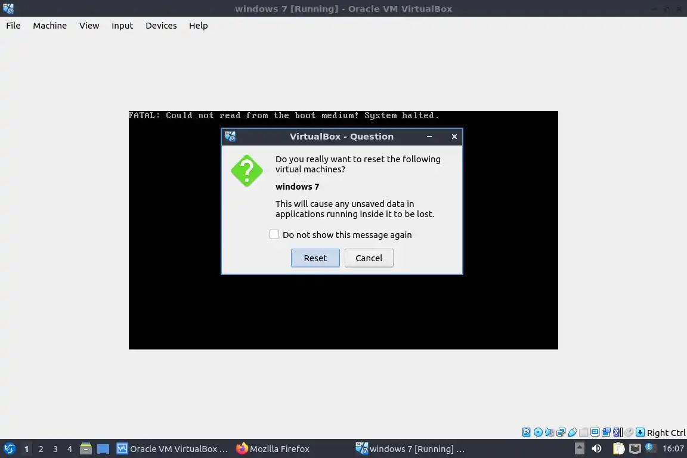
Task: Click the VirtualBox icon in the dialog title bar
Action: 230,137
